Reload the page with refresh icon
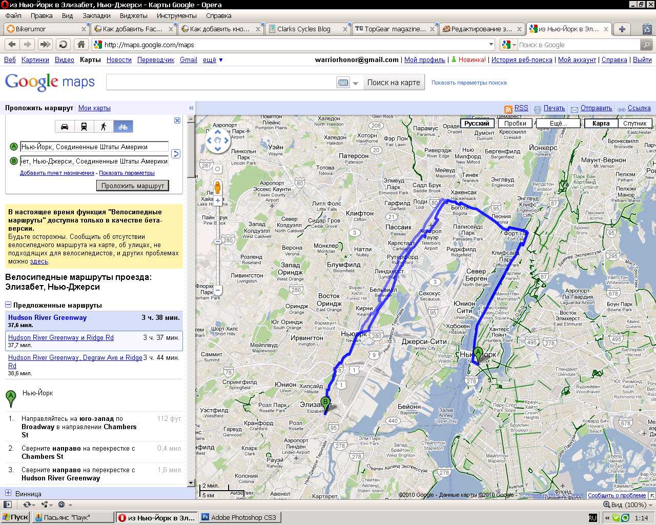 (63, 45)
